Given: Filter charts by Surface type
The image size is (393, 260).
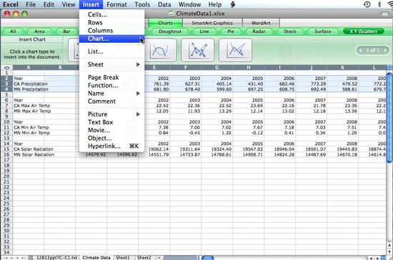Looking at the screenshot, I should pos(323,31).
